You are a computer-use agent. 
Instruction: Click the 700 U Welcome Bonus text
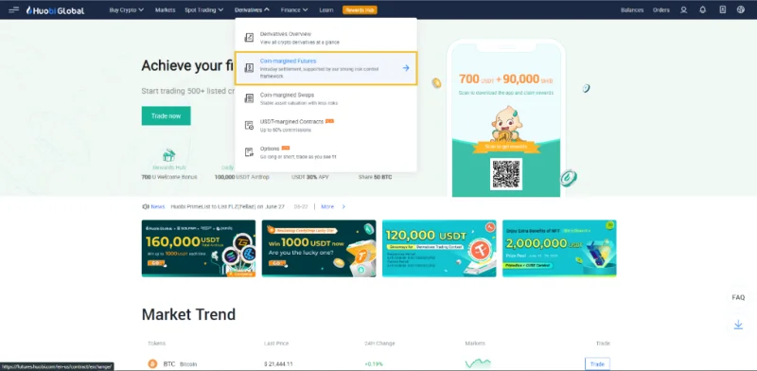point(169,177)
